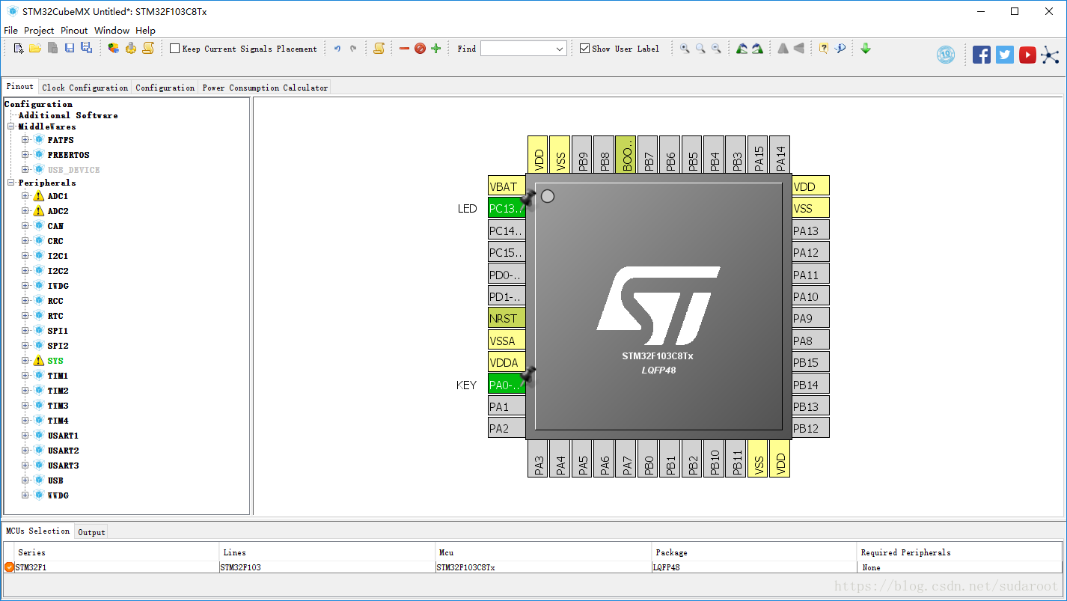Select the STM32F1 row radio indicator
Screen dimensions: 1067x601
coord(9,567)
